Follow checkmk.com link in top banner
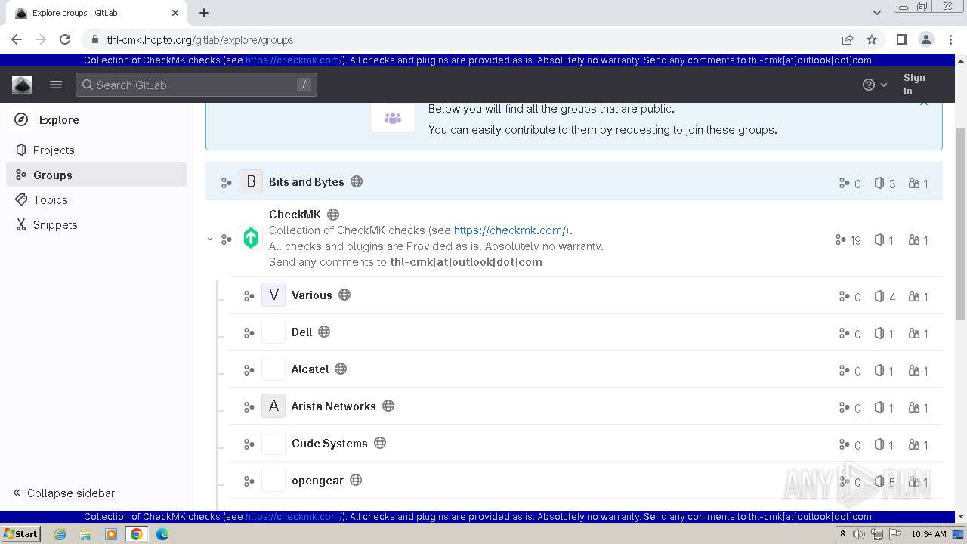967x544 pixels. click(295, 60)
